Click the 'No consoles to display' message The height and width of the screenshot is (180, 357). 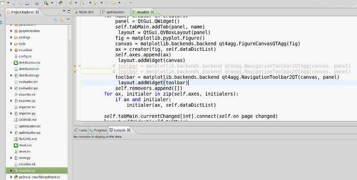(98, 136)
